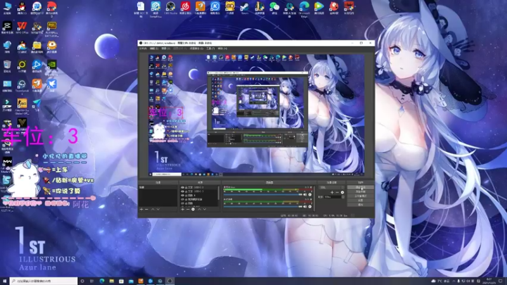The width and height of the screenshot is (507, 285).
Task: Open the NetEase Cloud Music red desktop icon
Action: [x=185, y=8]
